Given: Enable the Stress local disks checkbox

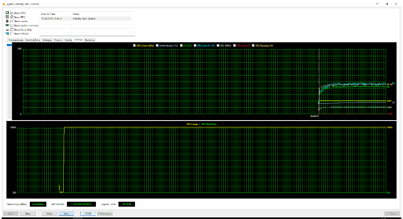Looking at the screenshot, I should click(12, 29).
